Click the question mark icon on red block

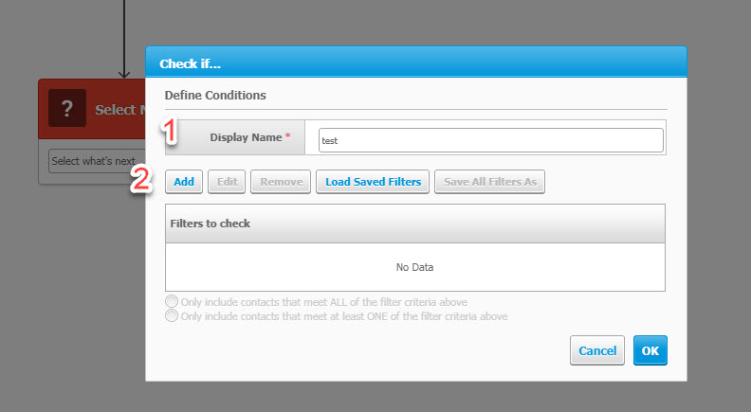[67, 108]
